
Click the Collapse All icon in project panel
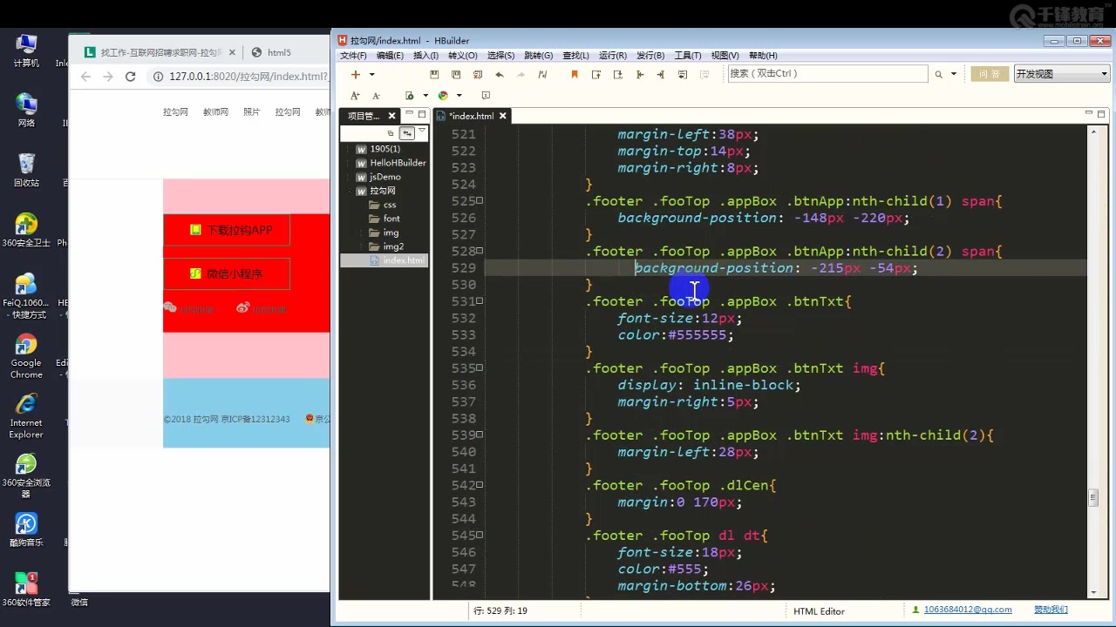(x=391, y=133)
